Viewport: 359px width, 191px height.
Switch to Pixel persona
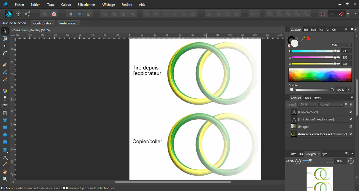tap(18, 14)
